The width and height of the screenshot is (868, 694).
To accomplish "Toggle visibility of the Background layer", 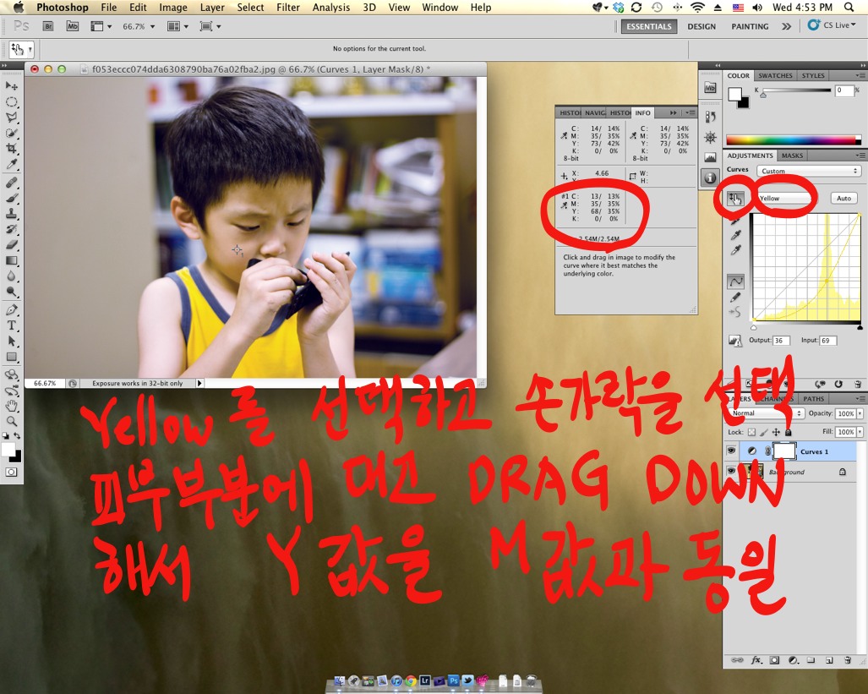I will (x=731, y=472).
